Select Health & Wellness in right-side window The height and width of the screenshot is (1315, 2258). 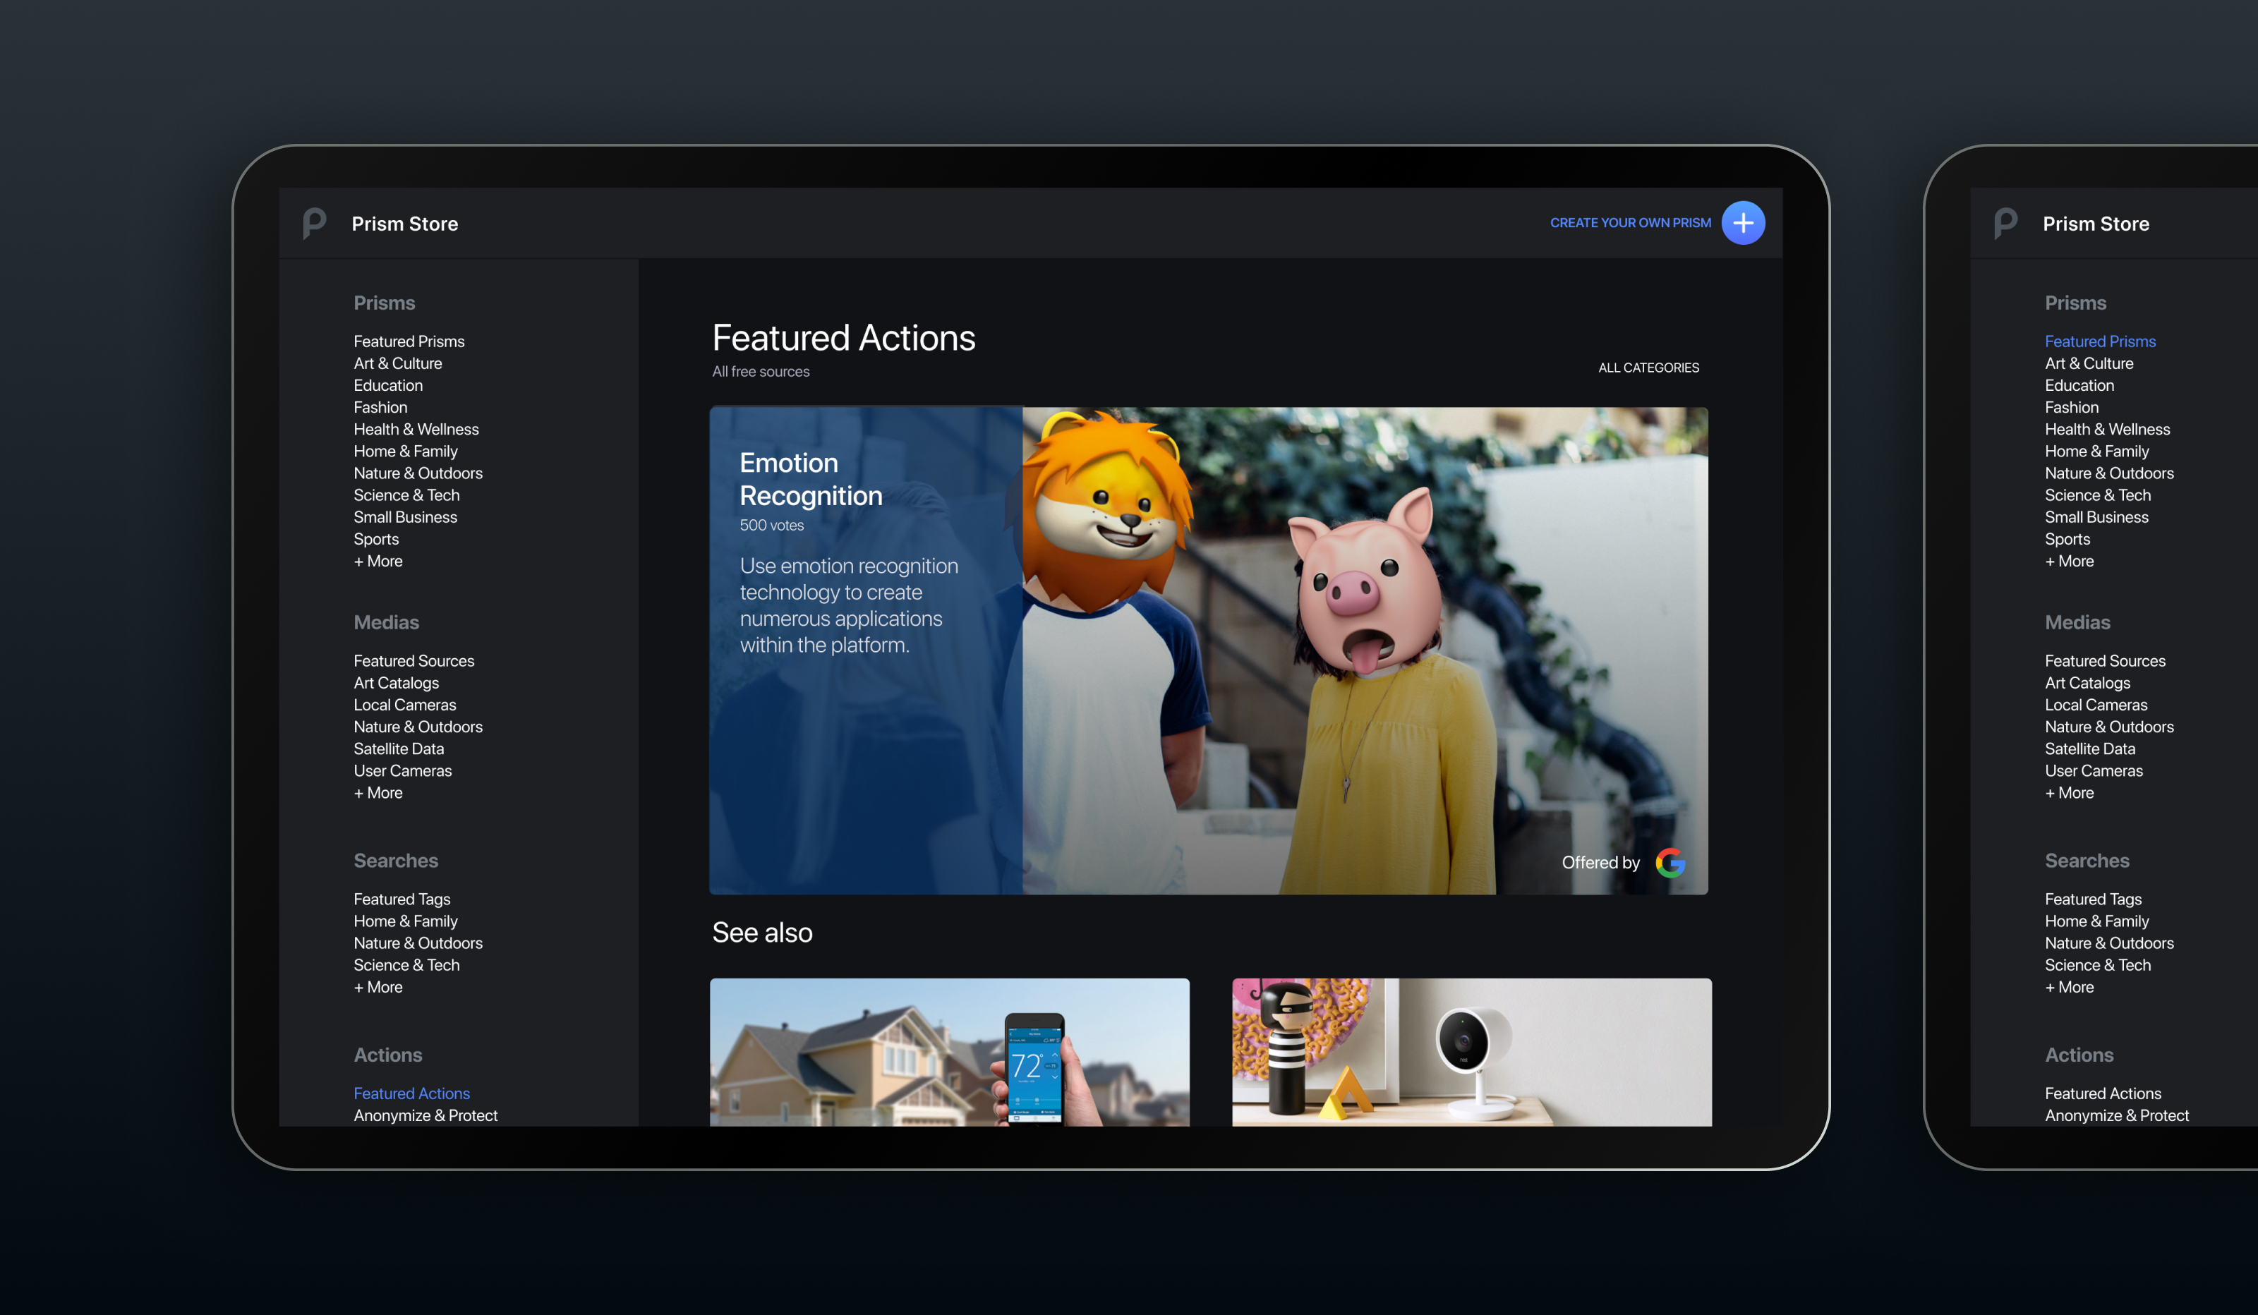(2106, 429)
